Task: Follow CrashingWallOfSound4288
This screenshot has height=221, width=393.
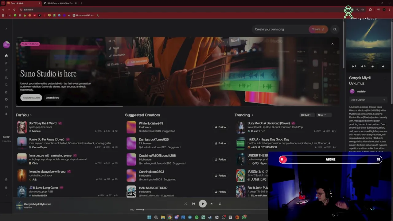Action: pos(220,159)
